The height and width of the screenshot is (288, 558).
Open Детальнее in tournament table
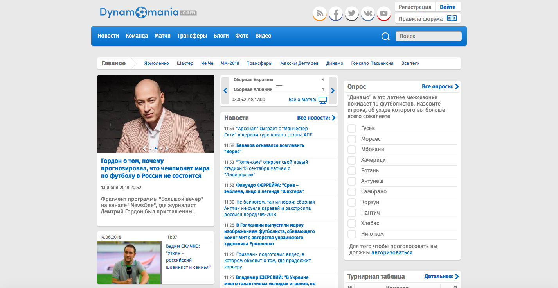tap(441, 276)
